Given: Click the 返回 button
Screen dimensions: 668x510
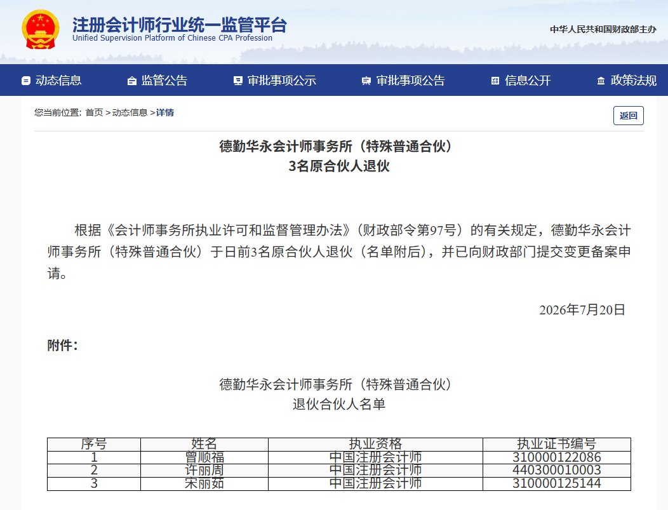Looking at the screenshot, I should click(x=629, y=116).
